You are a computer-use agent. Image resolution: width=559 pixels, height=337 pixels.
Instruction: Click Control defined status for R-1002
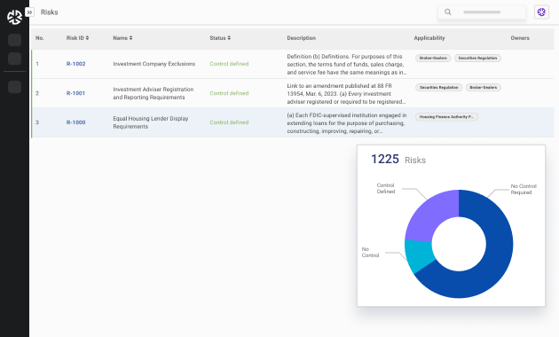pos(229,64)
